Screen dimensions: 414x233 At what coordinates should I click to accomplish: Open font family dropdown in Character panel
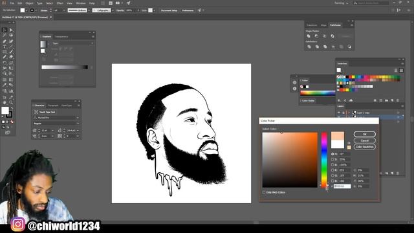coord(78,118)
